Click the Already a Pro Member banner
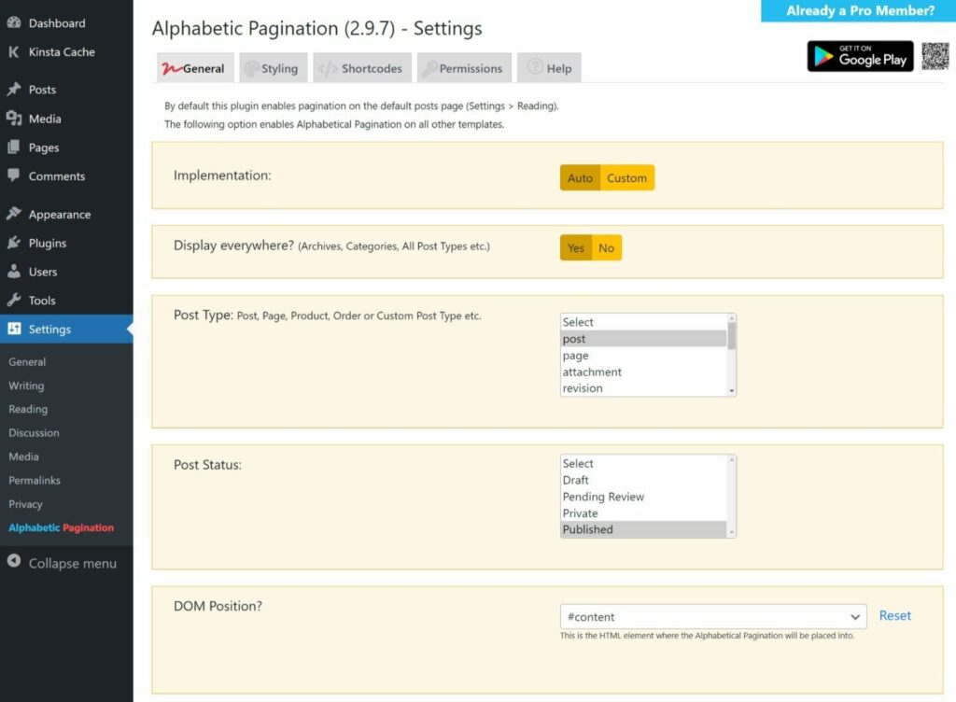The width and height of the screenshot is (956, 702). pos(860,10)
